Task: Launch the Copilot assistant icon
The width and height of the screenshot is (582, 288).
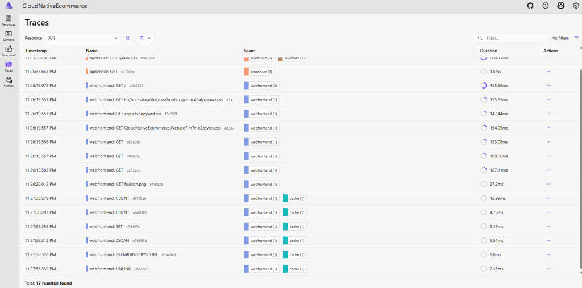Action: tap(561, 6)
